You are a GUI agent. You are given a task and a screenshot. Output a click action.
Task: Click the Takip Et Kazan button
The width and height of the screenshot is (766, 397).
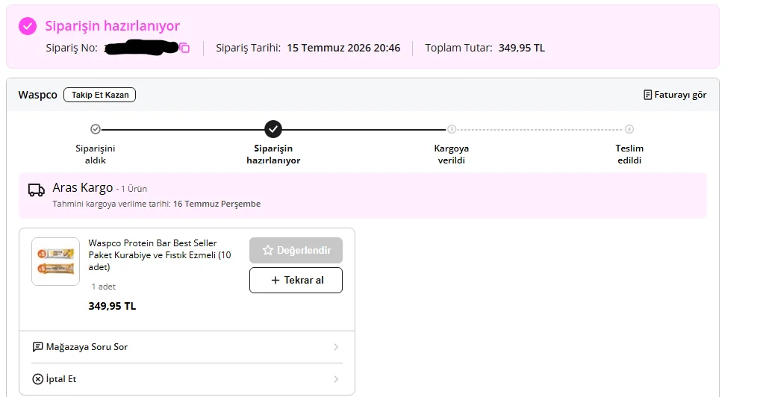(x=99, y=95)
